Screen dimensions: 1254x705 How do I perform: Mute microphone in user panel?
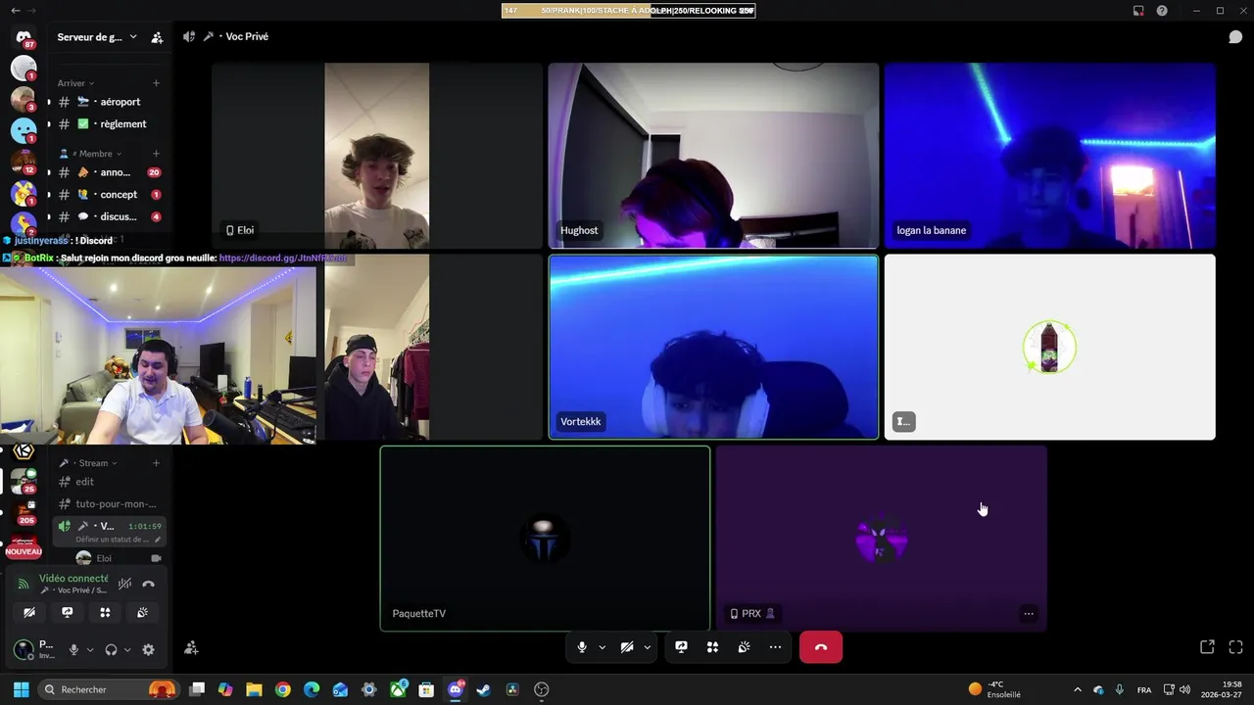tap(73, 649)
